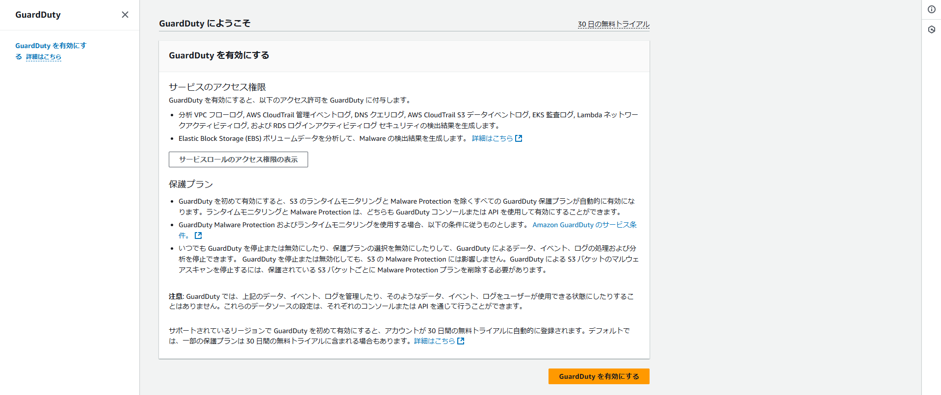
Task: Click the hexagon security icon on right rail
Action: [932, 29]
